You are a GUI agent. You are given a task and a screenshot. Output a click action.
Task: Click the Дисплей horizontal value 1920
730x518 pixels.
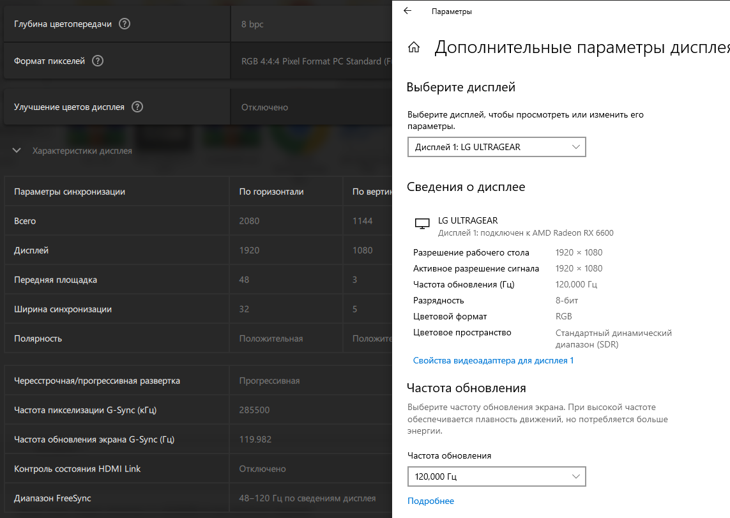tap(249, 250)
